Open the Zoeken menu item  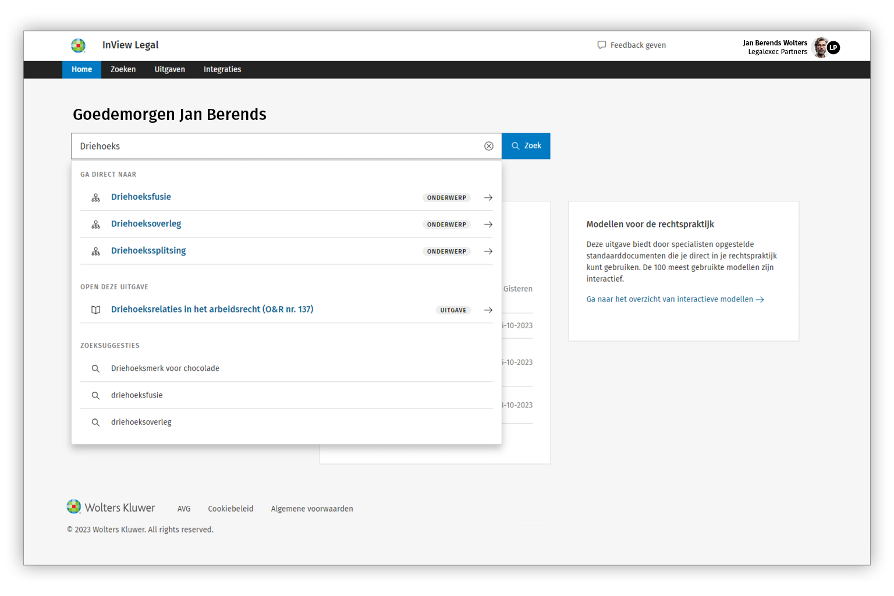point(123,69)
